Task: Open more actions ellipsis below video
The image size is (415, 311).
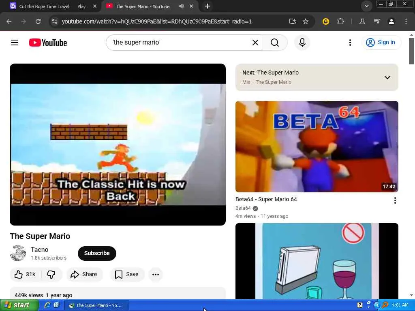Action: tap(156, 274)
